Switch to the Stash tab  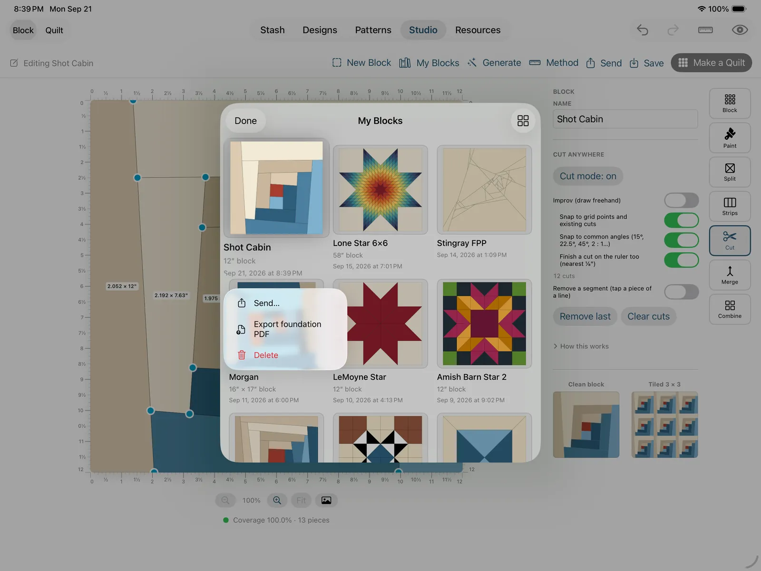272,30
